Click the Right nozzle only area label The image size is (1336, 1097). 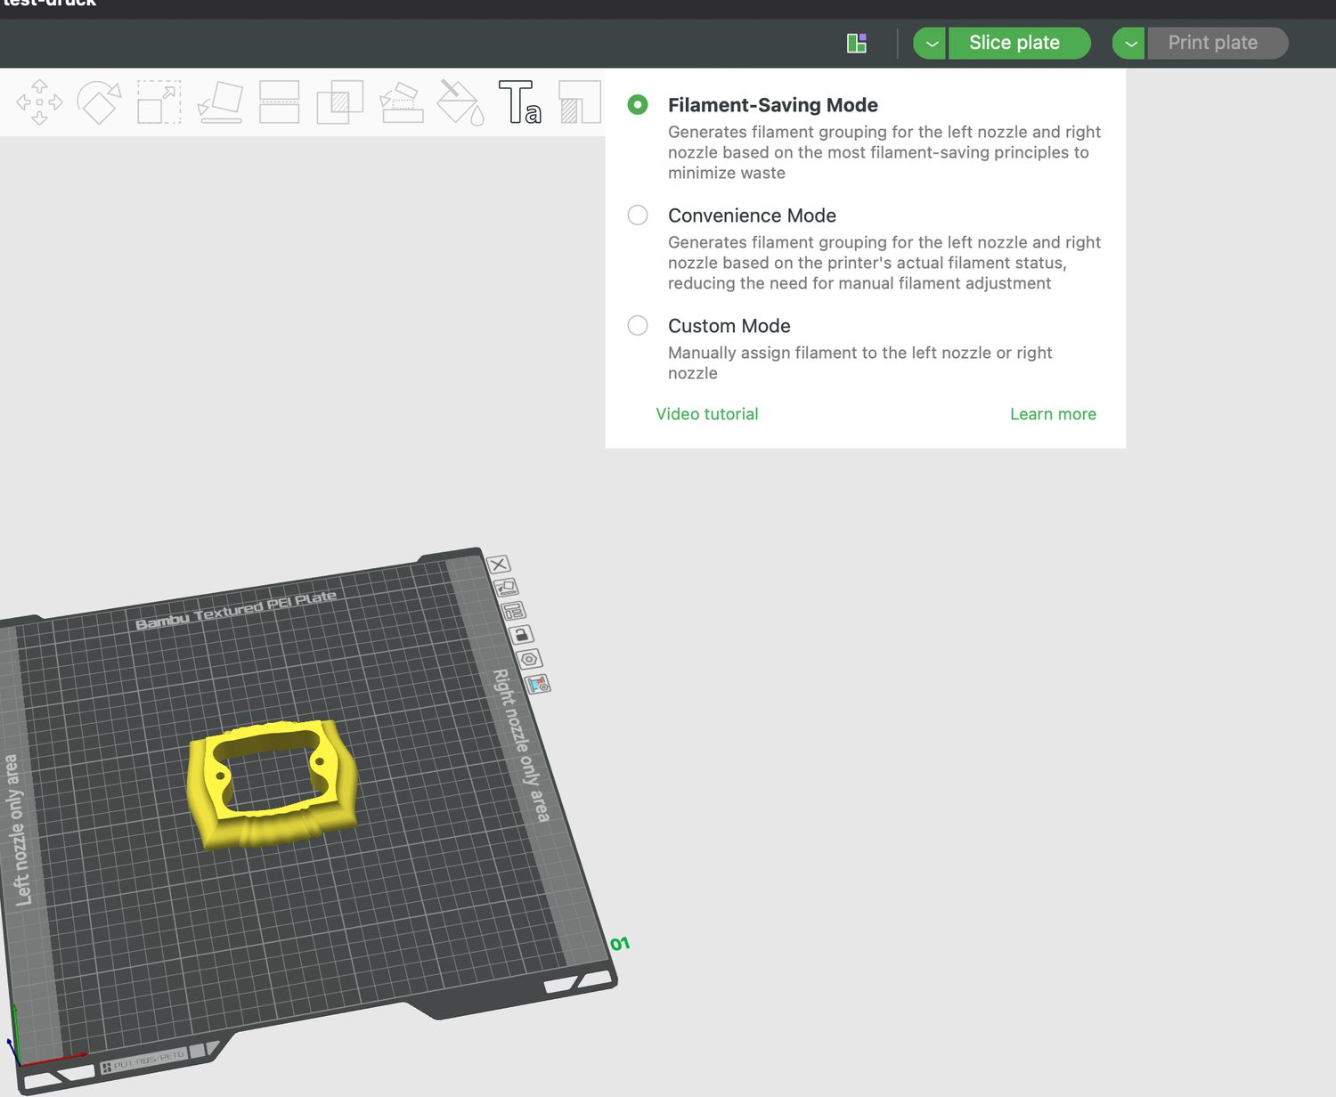(x=521, y=745)
